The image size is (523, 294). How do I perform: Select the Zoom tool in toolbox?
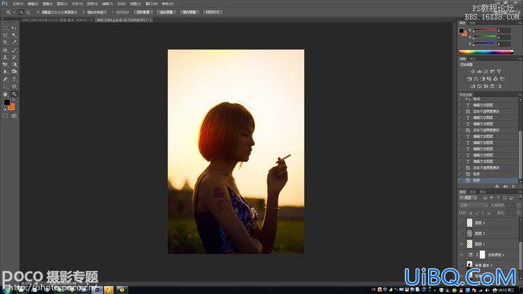(14, 94)
